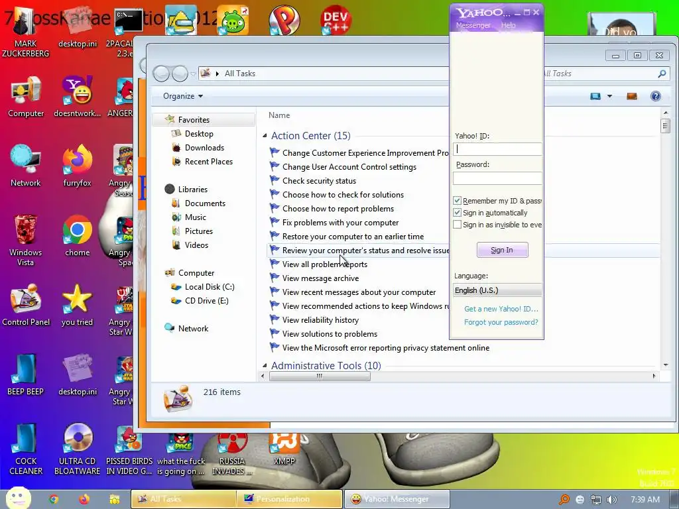Click 'Check security status' task

[319, 181]
